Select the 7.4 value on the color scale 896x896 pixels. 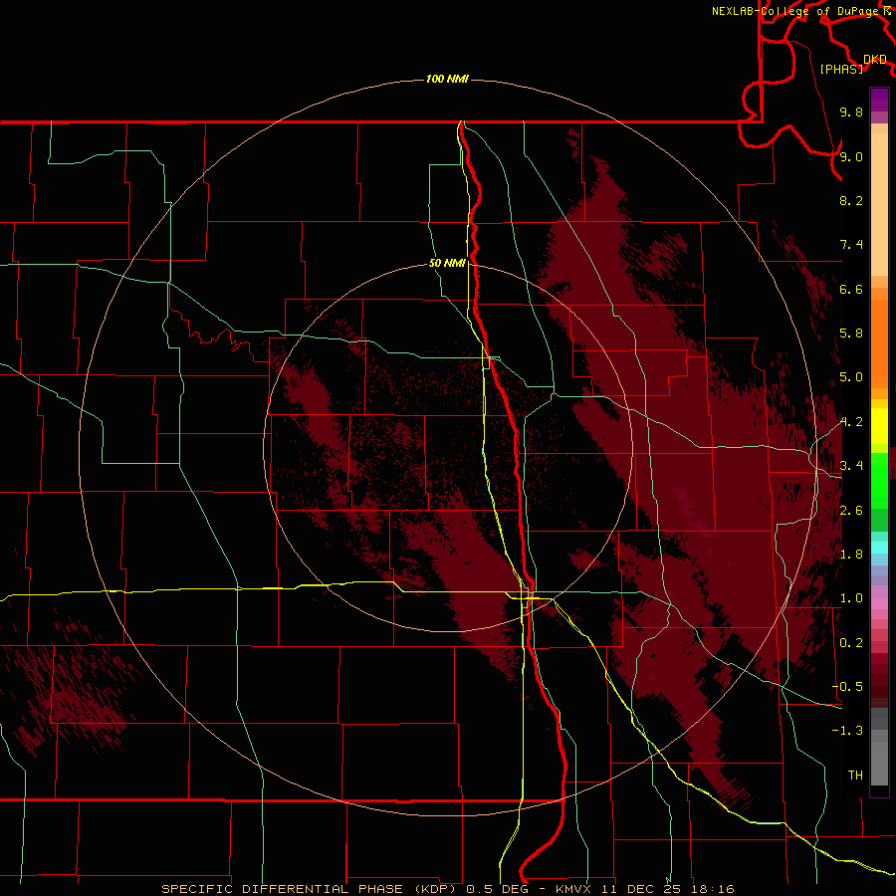click(851, 245)
